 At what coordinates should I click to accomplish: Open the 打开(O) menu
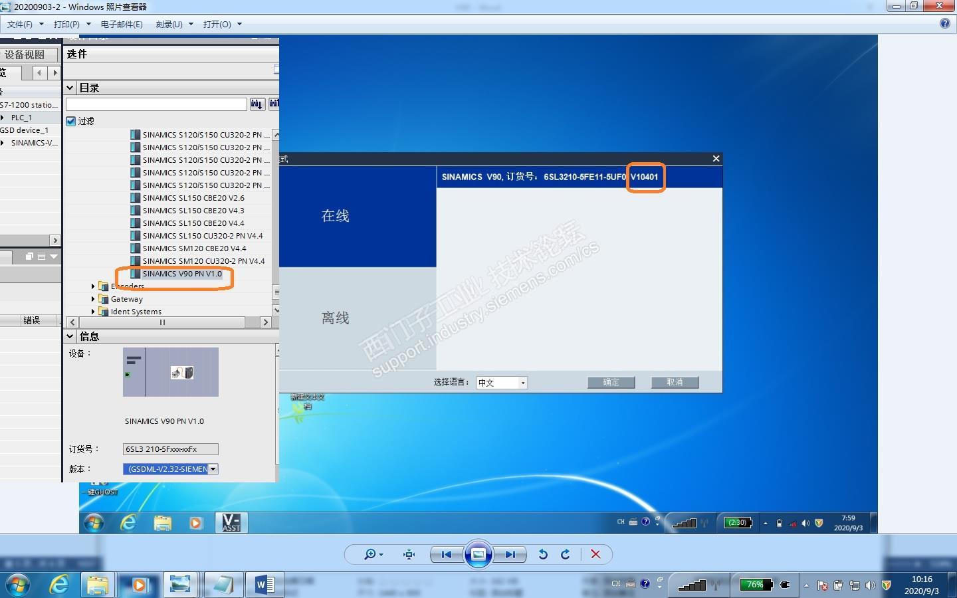point(222,24)
